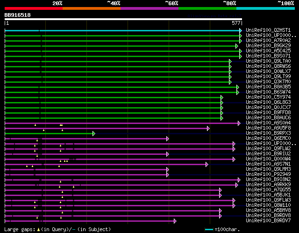
Task: Click the purple ~60% segment of identity scale
Action: [149, 8]
